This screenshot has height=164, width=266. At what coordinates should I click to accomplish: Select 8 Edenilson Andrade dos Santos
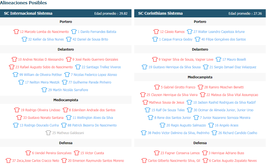(x=92, y=110)
